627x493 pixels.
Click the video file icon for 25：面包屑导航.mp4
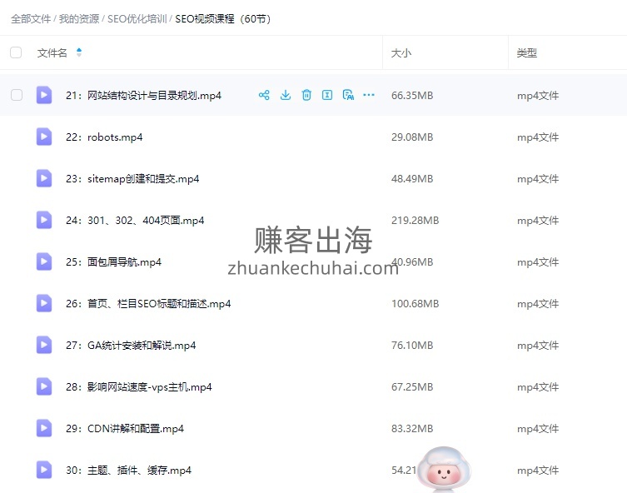pyautogui.click(x=44, y=261)
